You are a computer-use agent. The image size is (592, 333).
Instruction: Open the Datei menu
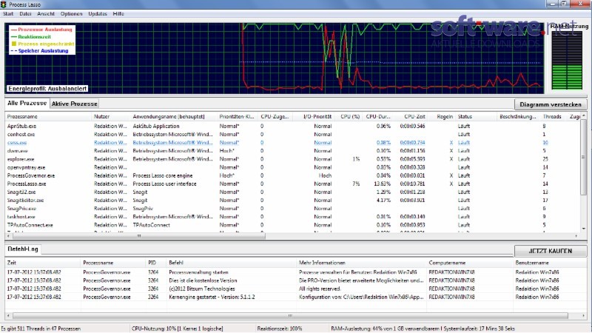(25, 13)
